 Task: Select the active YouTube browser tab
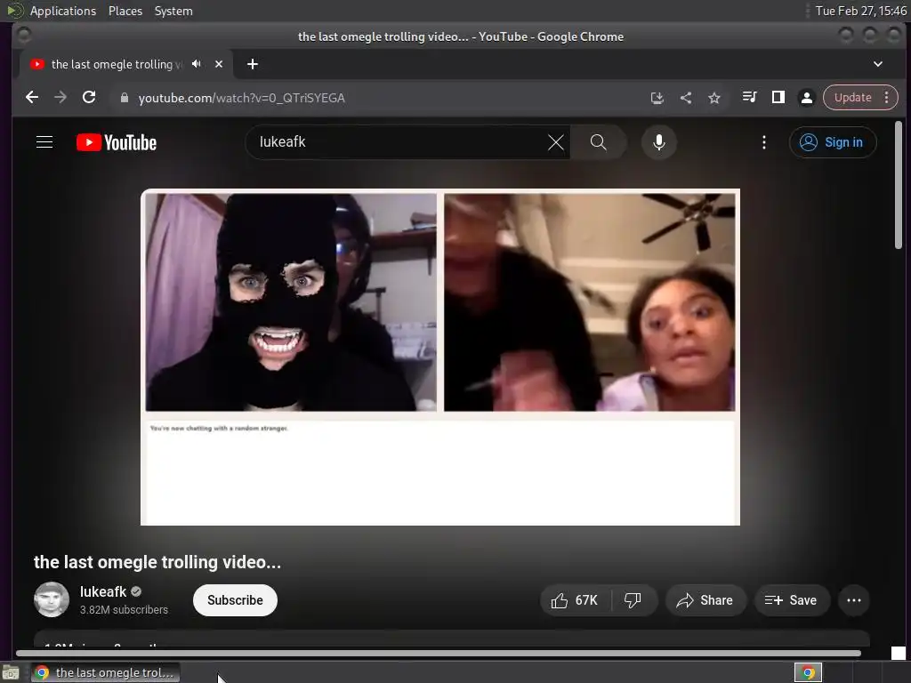tap(126, 64)
